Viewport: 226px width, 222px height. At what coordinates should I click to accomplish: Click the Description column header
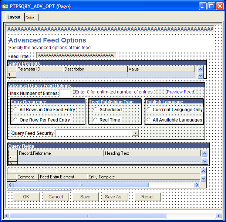tap(95, 69)
